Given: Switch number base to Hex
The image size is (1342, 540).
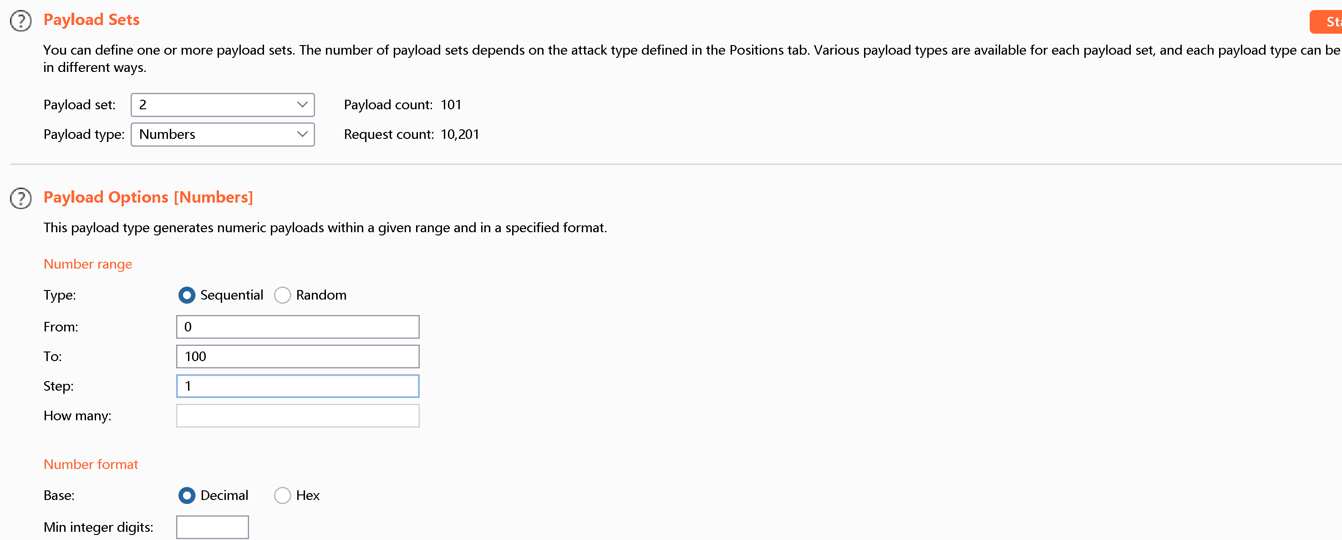Looking at the screenshot, I should 282,495.
